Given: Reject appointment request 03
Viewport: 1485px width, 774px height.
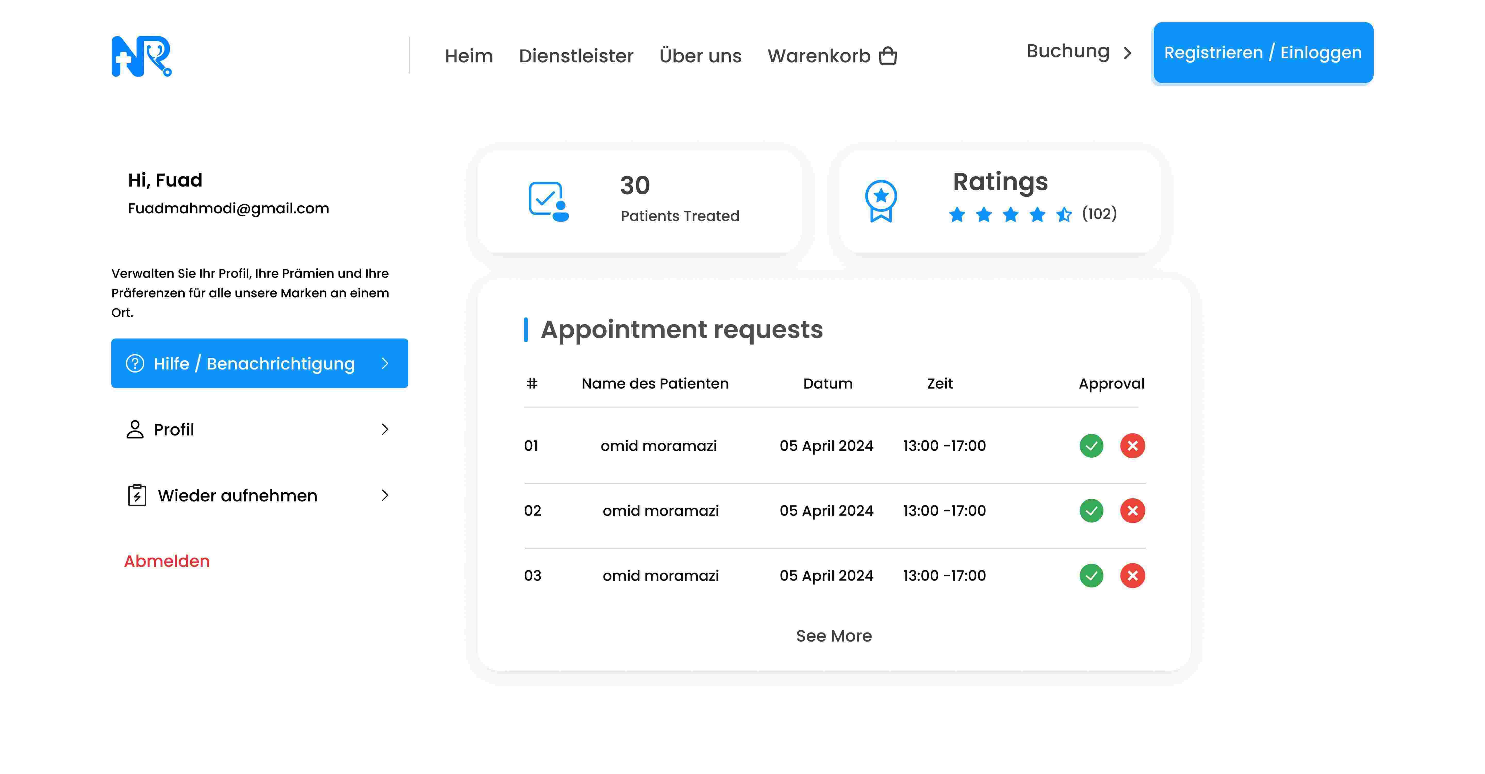Looking at the screenshot, I should tap(1133, 576).
